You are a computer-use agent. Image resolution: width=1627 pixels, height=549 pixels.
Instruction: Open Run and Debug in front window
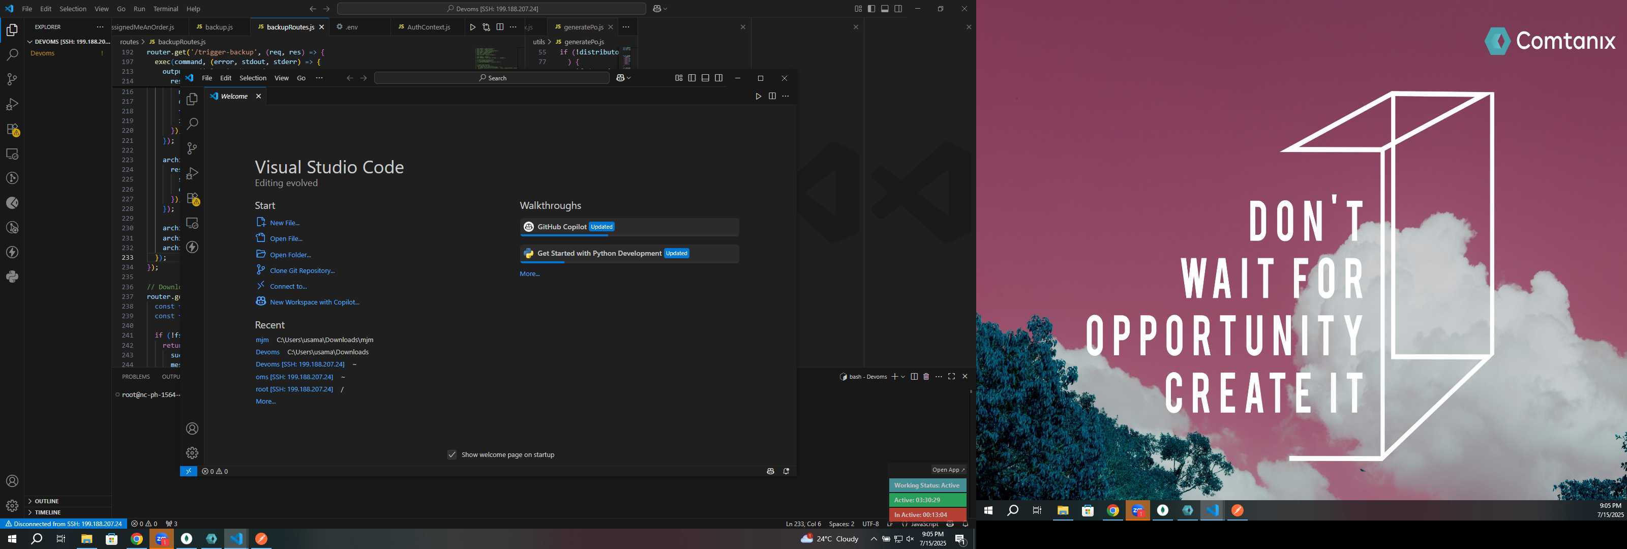[x=193, y=173]
